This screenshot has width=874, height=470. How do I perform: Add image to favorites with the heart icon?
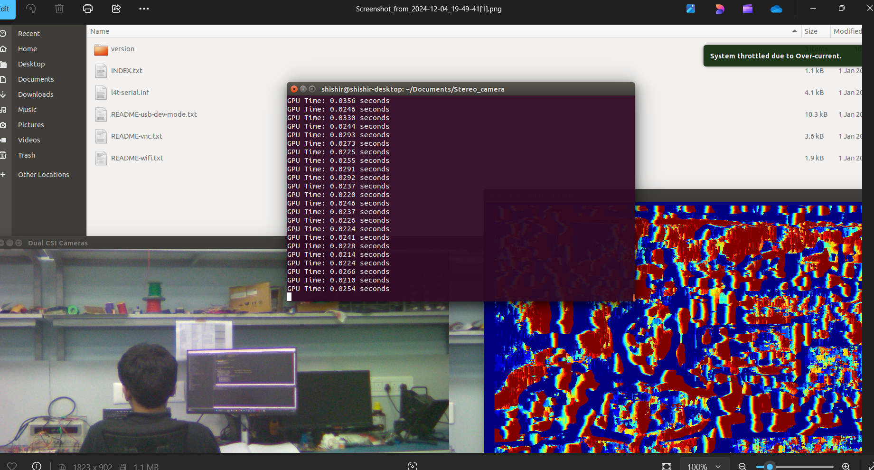click(12, 466)
